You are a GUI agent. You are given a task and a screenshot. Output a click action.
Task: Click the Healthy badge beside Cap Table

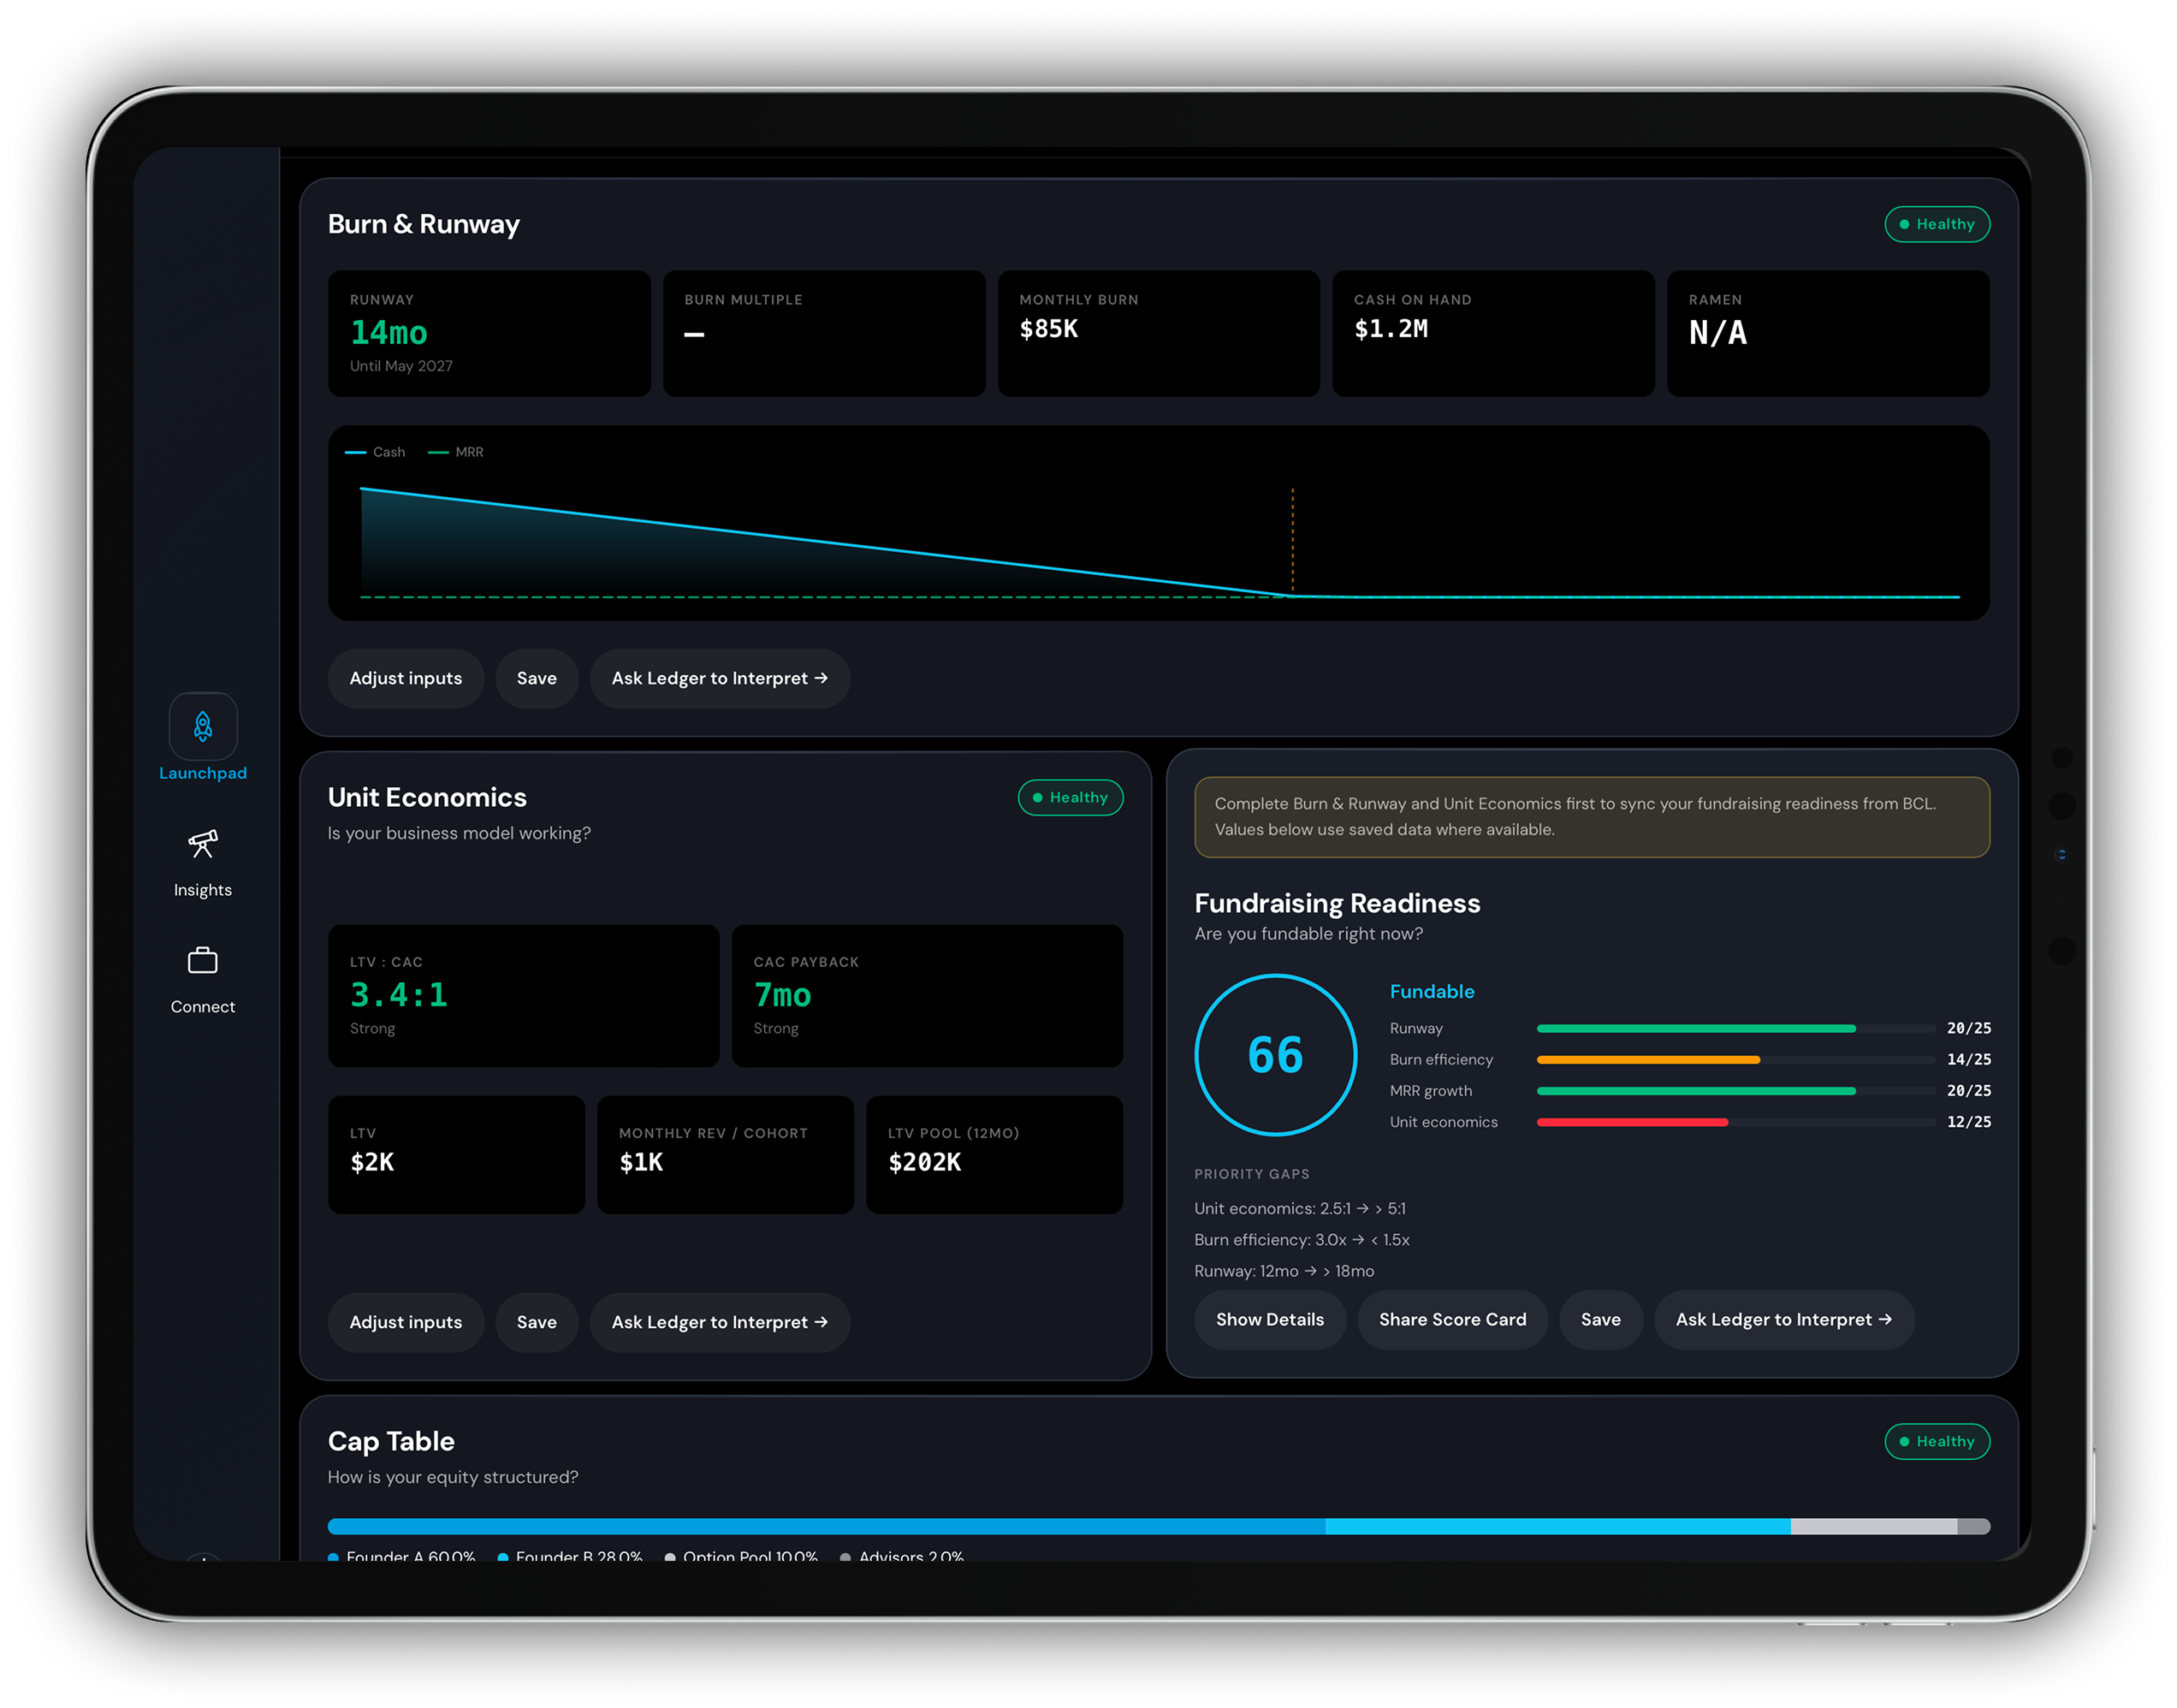point(1937,1441)
